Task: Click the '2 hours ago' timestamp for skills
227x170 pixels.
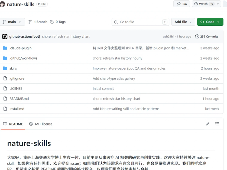Action: point(210,68)
